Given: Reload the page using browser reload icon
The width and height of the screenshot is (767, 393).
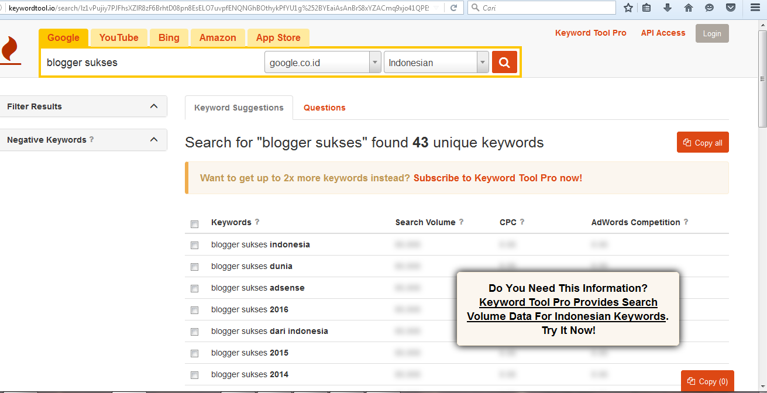Looking at the screenshot, I should (x=453, y=8).
